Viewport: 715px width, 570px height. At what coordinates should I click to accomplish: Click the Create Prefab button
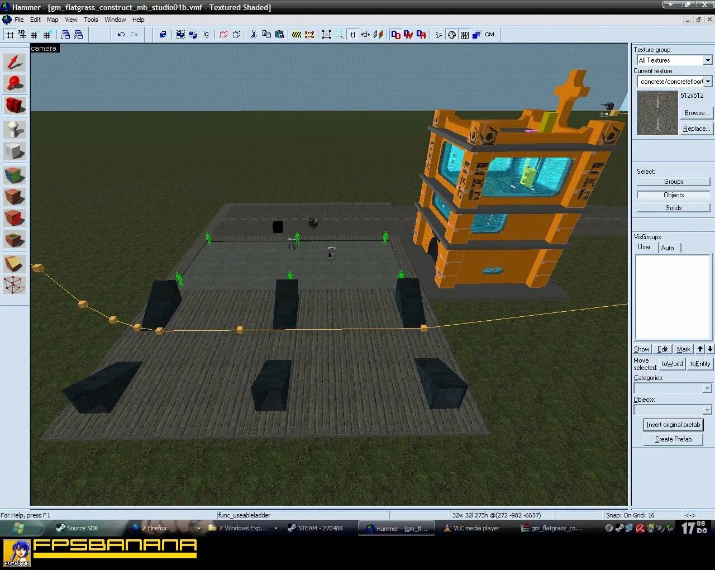pyautogui.click(x=673, y=439)
